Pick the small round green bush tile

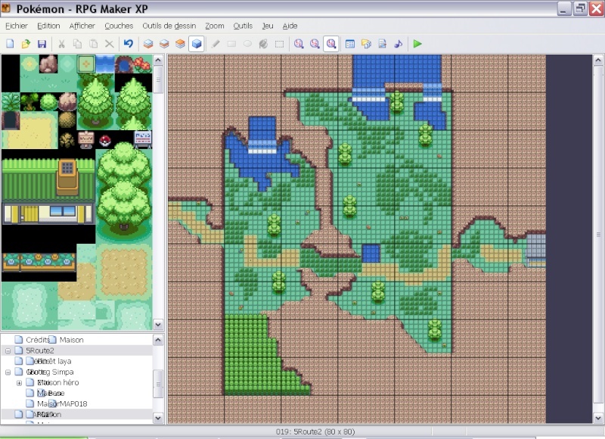(48, 102)
